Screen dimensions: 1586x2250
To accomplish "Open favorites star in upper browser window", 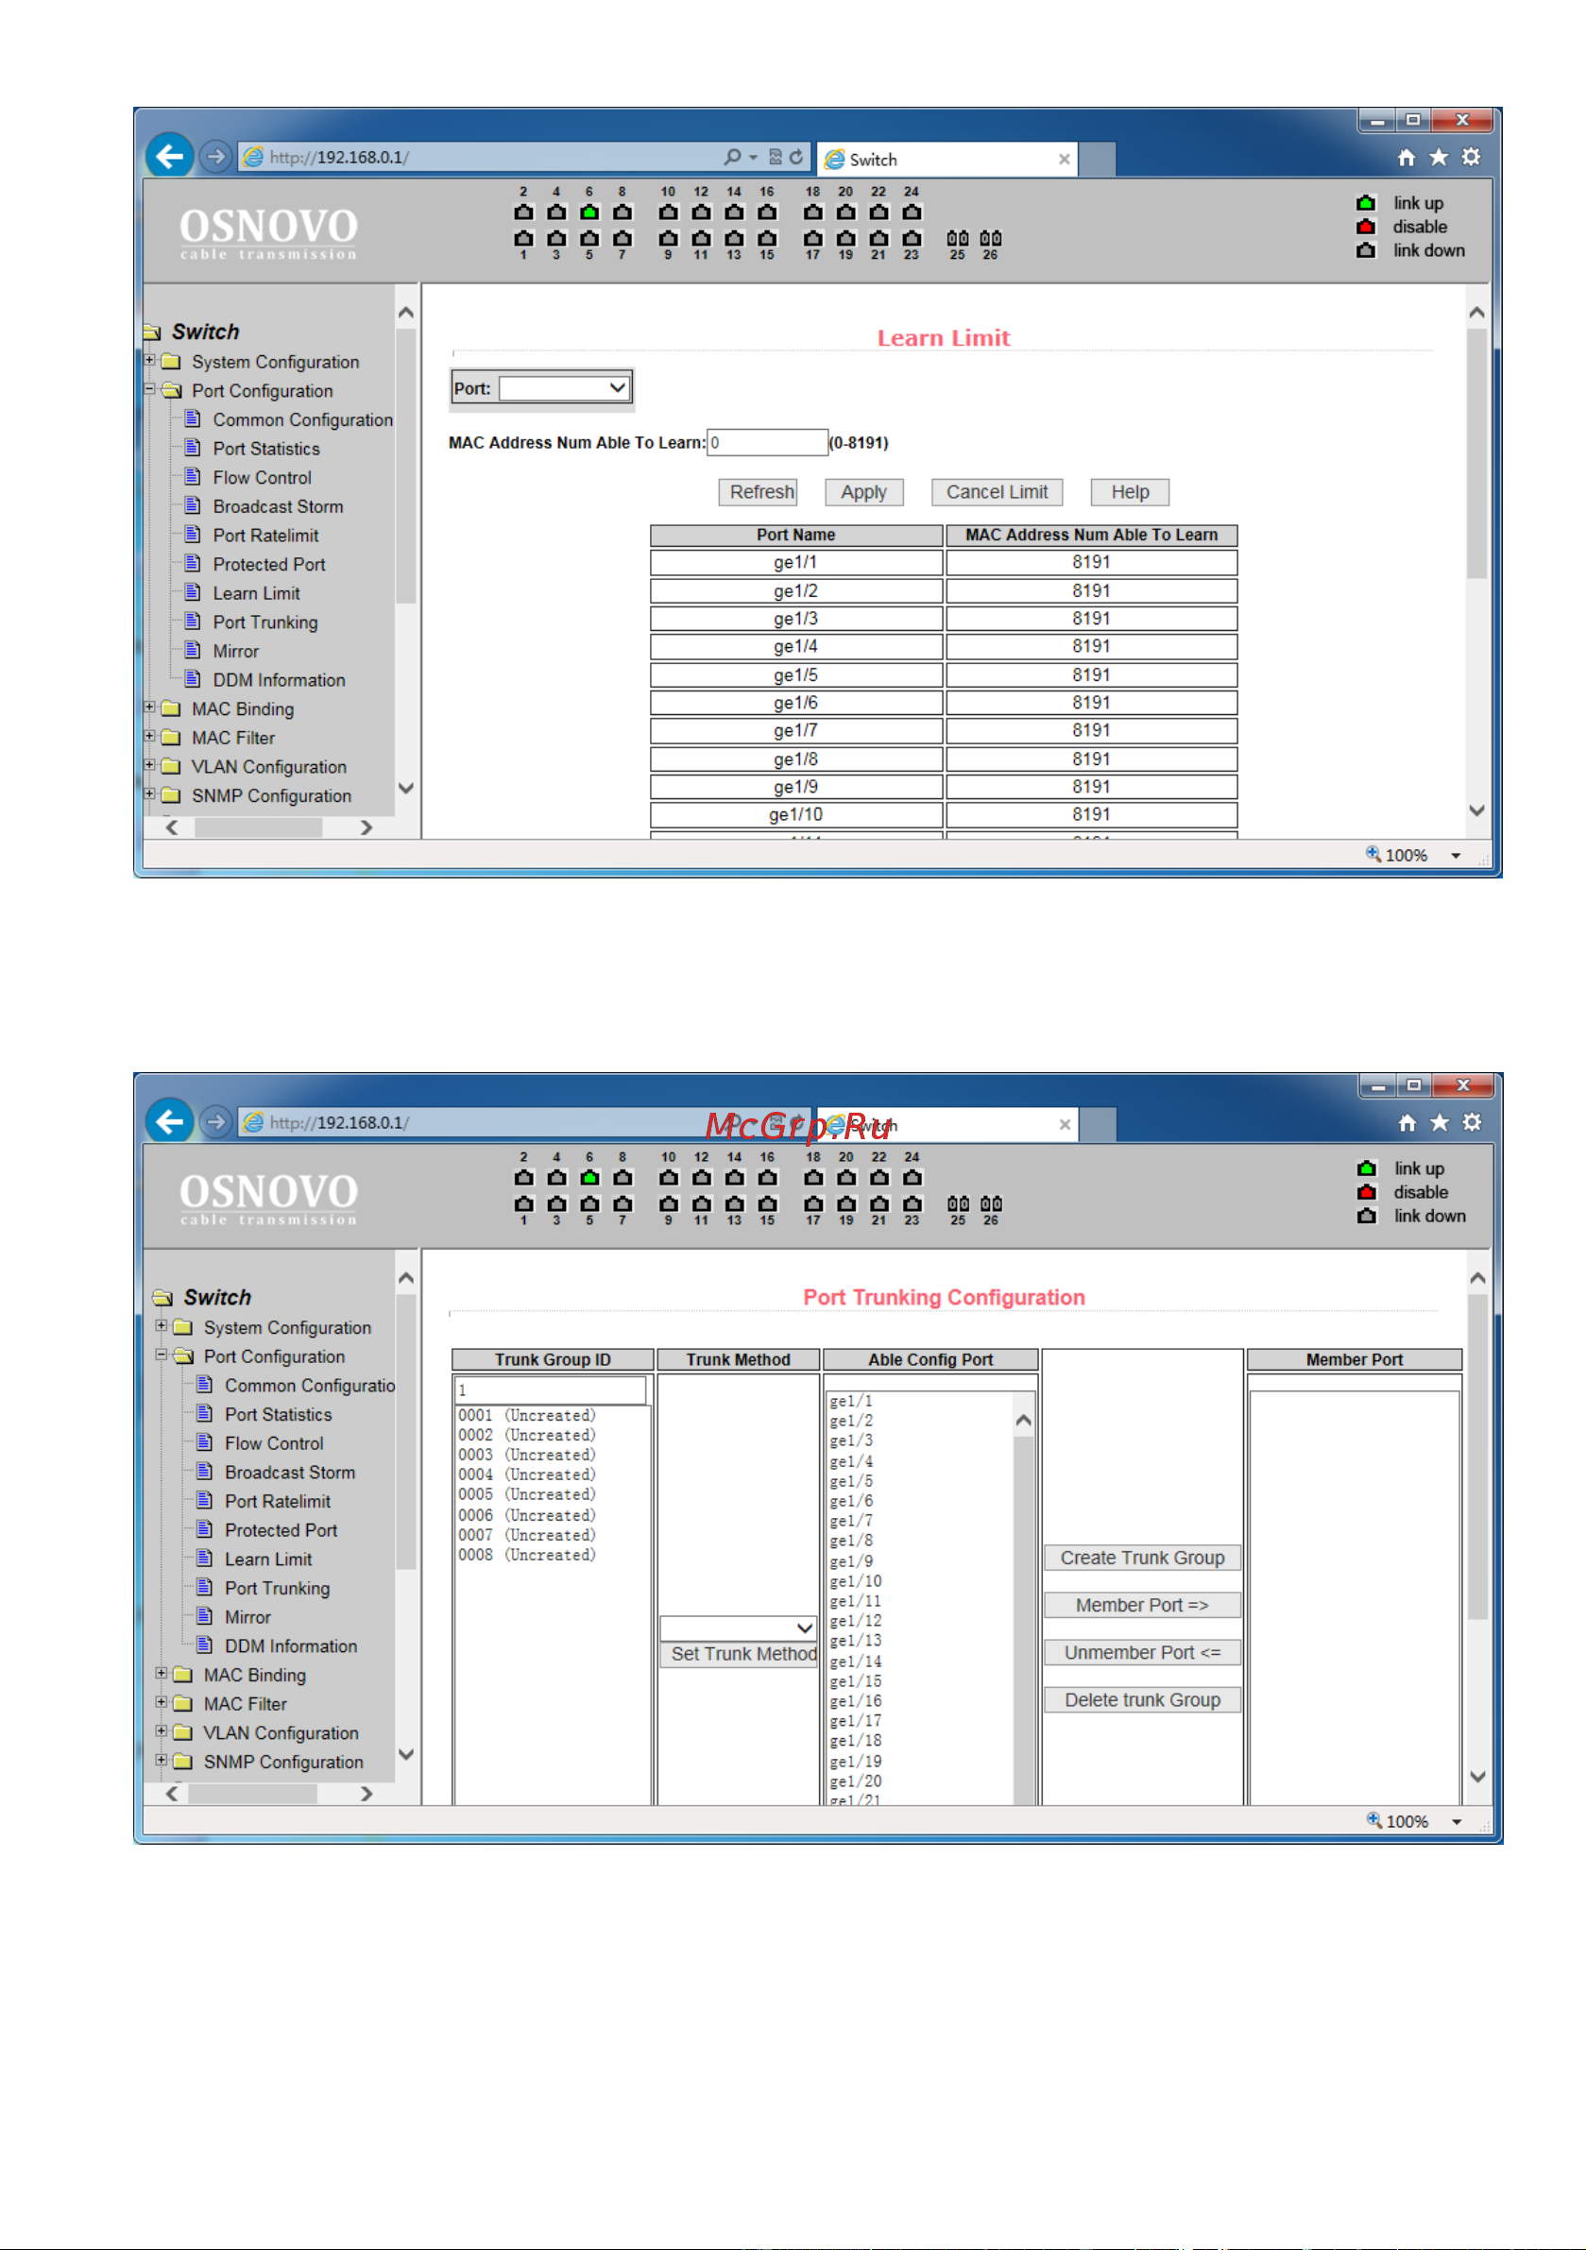I will point(1438,158).
